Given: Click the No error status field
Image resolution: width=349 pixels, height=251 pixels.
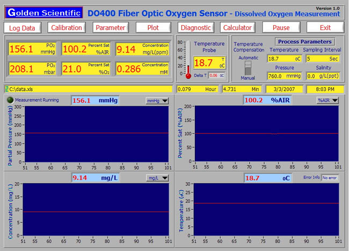Looking at the screenshot, I should pyautogui.click(x=330, y=178).
